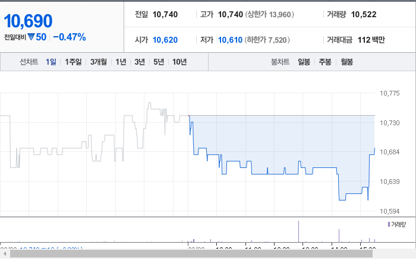Switch line chart to 1주일

pos(73,62)
